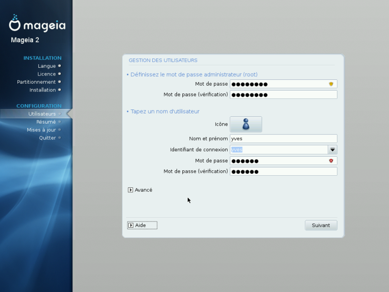Expand the Aide help section
The width and height of the screenshot is (389, 292).
[142, 225]
